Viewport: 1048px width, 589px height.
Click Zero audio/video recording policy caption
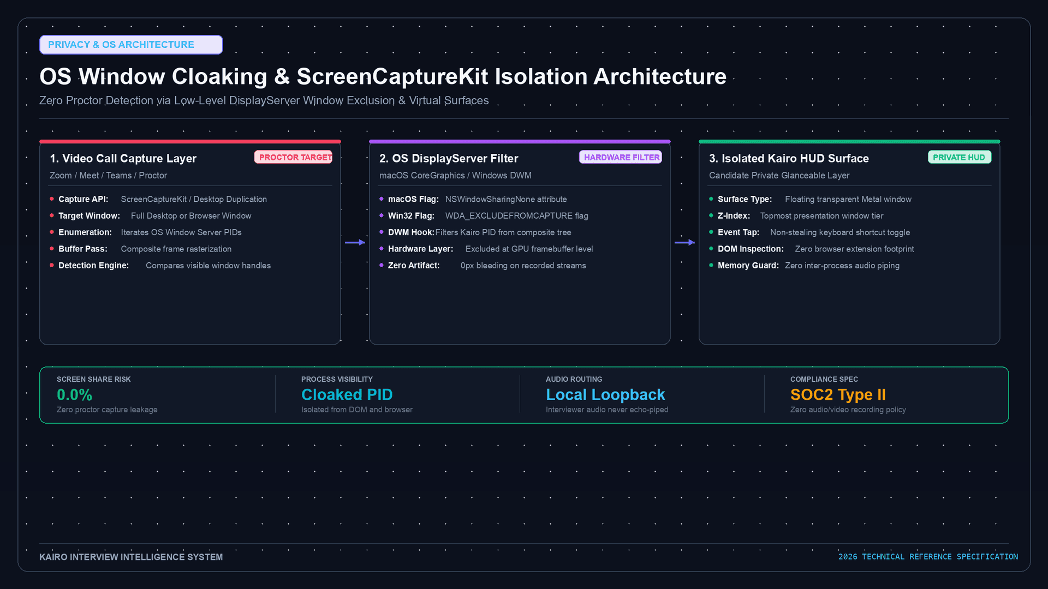coord(848,410)
